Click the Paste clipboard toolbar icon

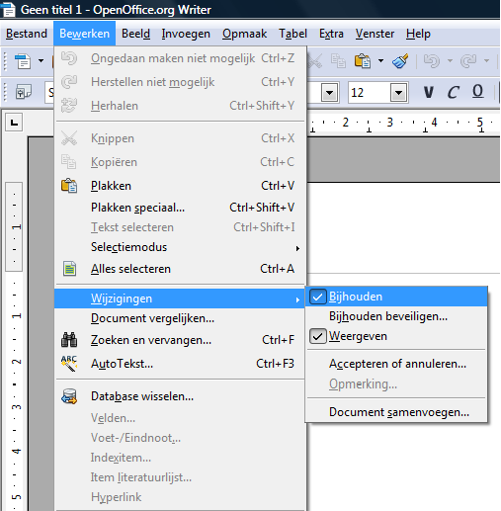pyautogui.click(x=363, y=61)
